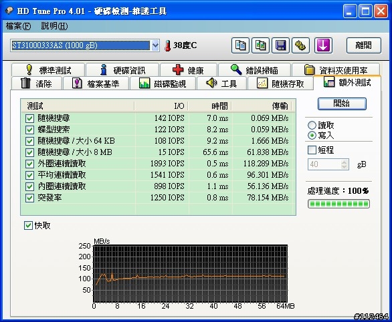
Task: Click the 38度C temperature reading
Action: click(x=185, y=45)
